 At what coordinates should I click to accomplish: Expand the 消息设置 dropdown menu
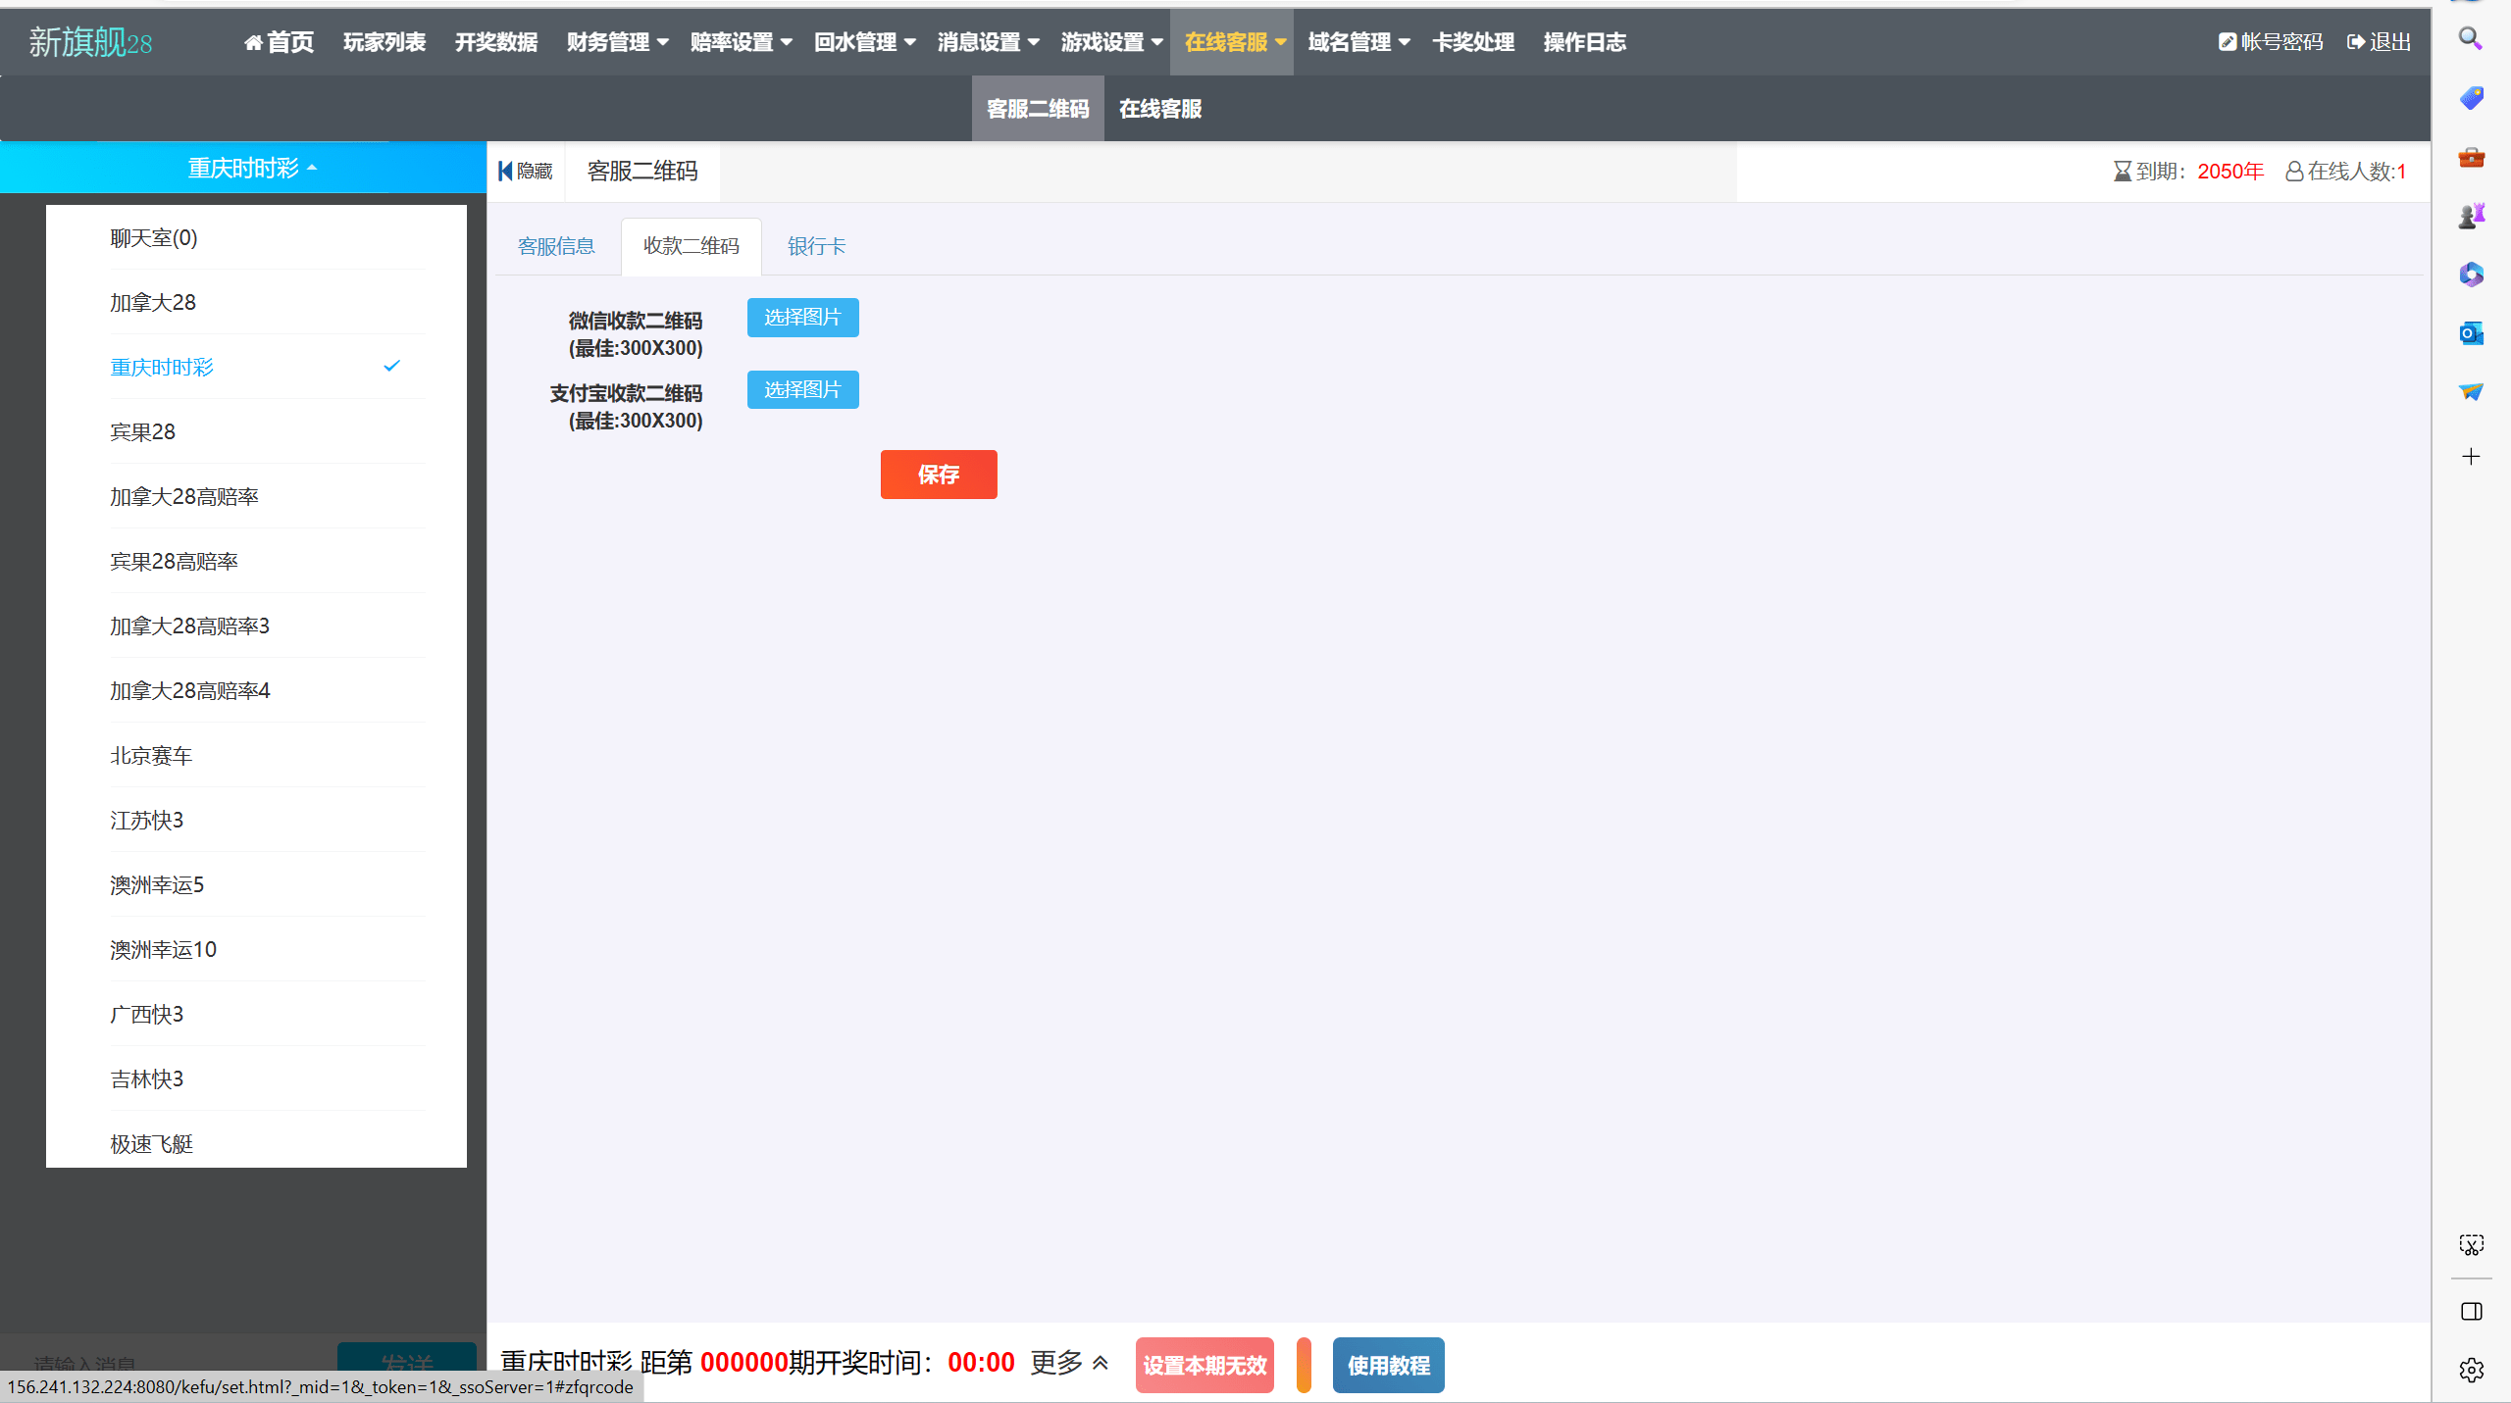988,42
